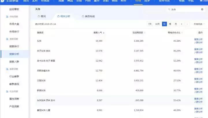Open 人群分析 for the 头饰 row

pos(198,43)
